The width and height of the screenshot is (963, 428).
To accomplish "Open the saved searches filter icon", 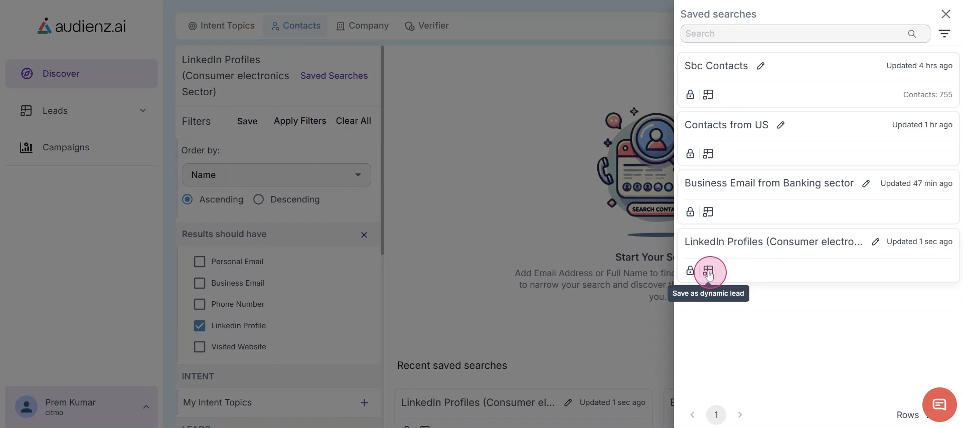I will pyautogui.click(x=944, y=34).
